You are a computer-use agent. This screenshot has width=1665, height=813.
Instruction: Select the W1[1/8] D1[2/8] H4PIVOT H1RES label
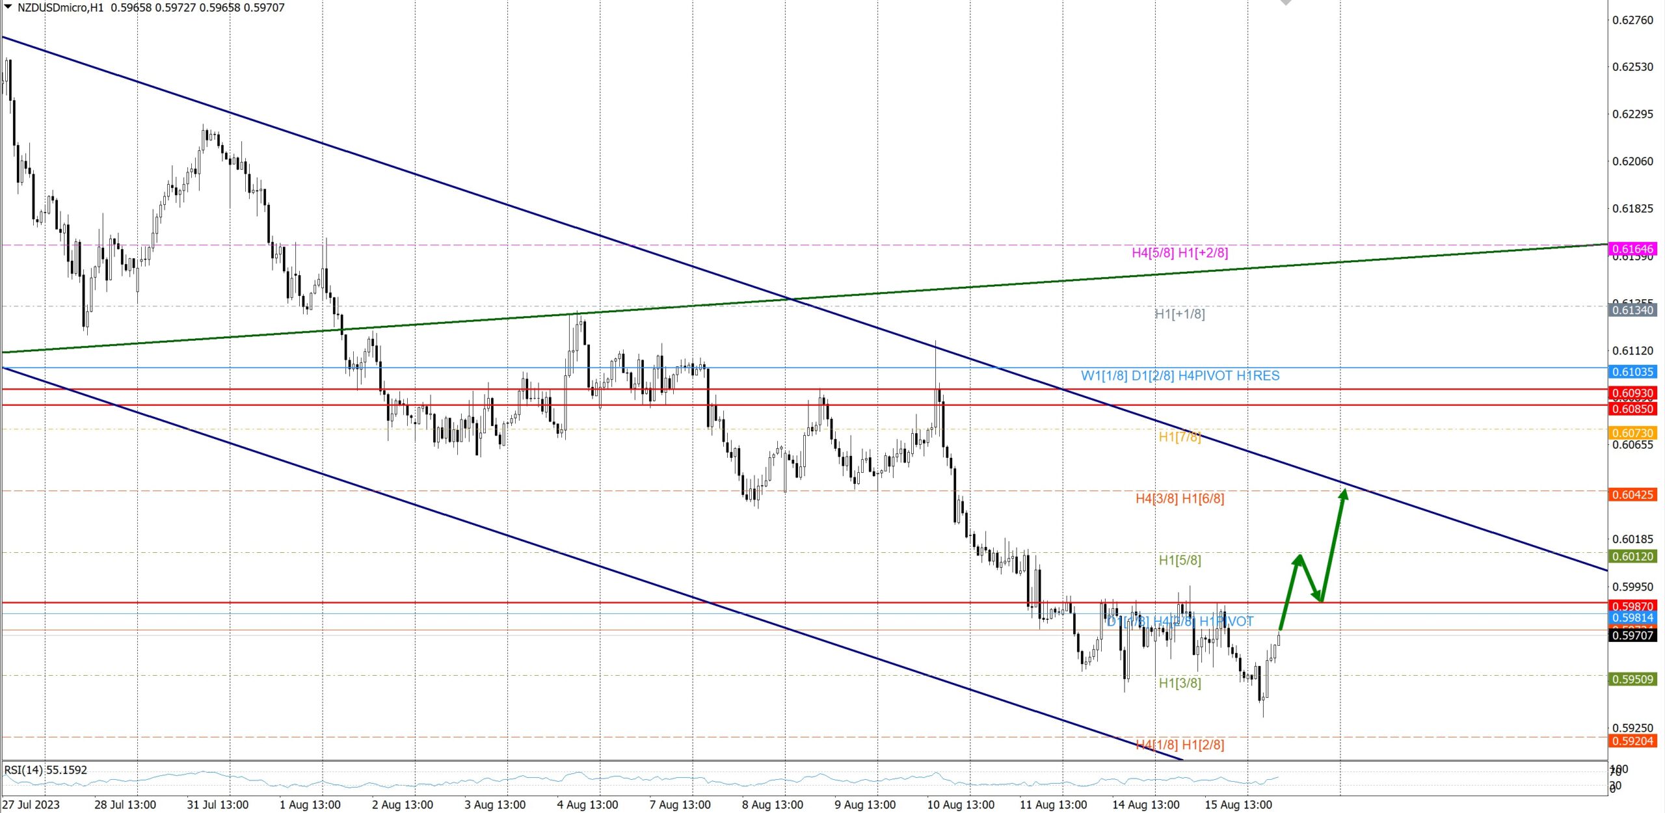[x=1180, y=376]
